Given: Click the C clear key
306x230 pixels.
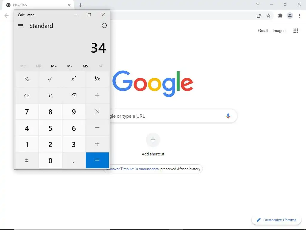Looking at the screenshot, I should [50, 96].
